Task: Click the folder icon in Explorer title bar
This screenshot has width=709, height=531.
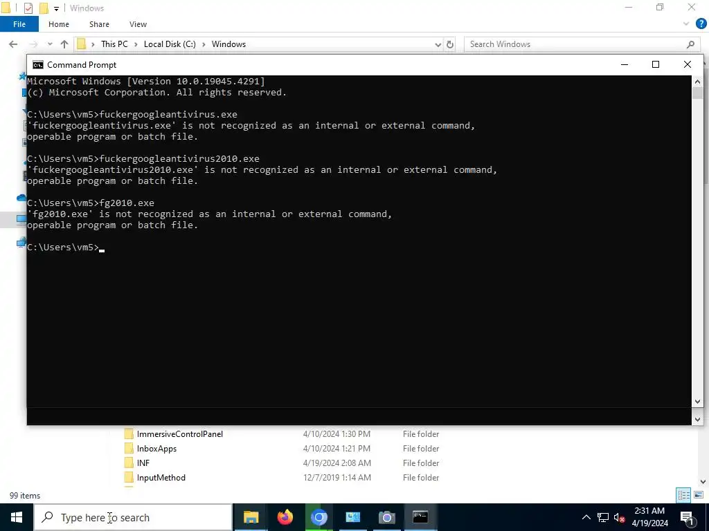Action: [x=6, y=8]
